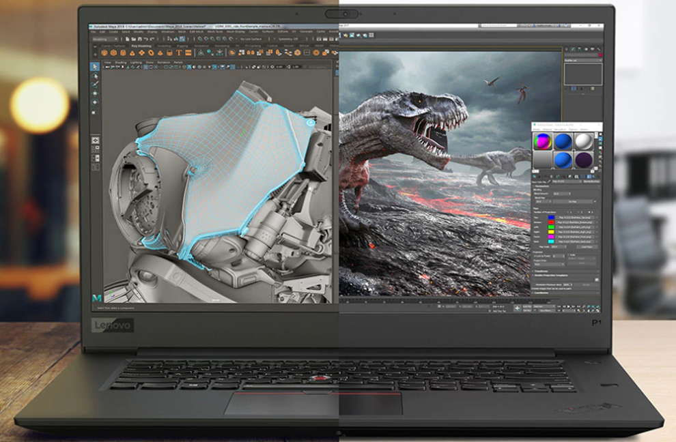
Task: Activate the Move tool in Maya toolbox
Action: pyautogui.click(x=95, y=93)
